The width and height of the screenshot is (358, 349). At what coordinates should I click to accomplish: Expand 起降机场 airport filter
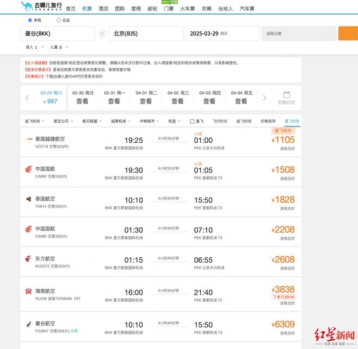pyautogui.click(x=120, y=121)
